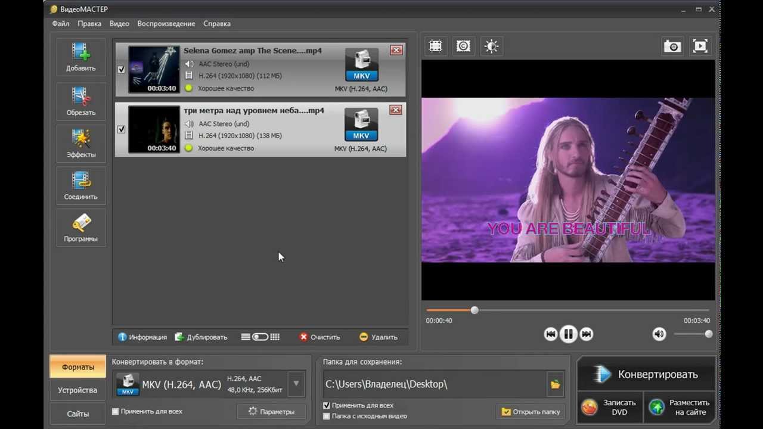The width and height of the screenshot is (763, 429).
Task: Uncheck the три метра video checkbox
Action: (x=121, y=129)
